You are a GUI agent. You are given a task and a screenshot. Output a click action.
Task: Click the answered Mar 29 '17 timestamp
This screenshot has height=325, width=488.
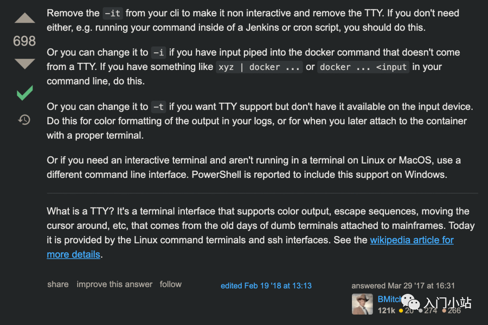pyautogui.click(x=403, y=286)
